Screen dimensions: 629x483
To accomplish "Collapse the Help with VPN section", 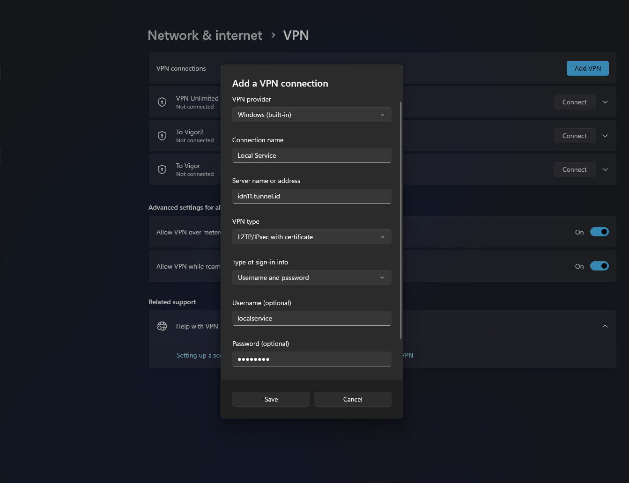I will click(x=605, y=326).
